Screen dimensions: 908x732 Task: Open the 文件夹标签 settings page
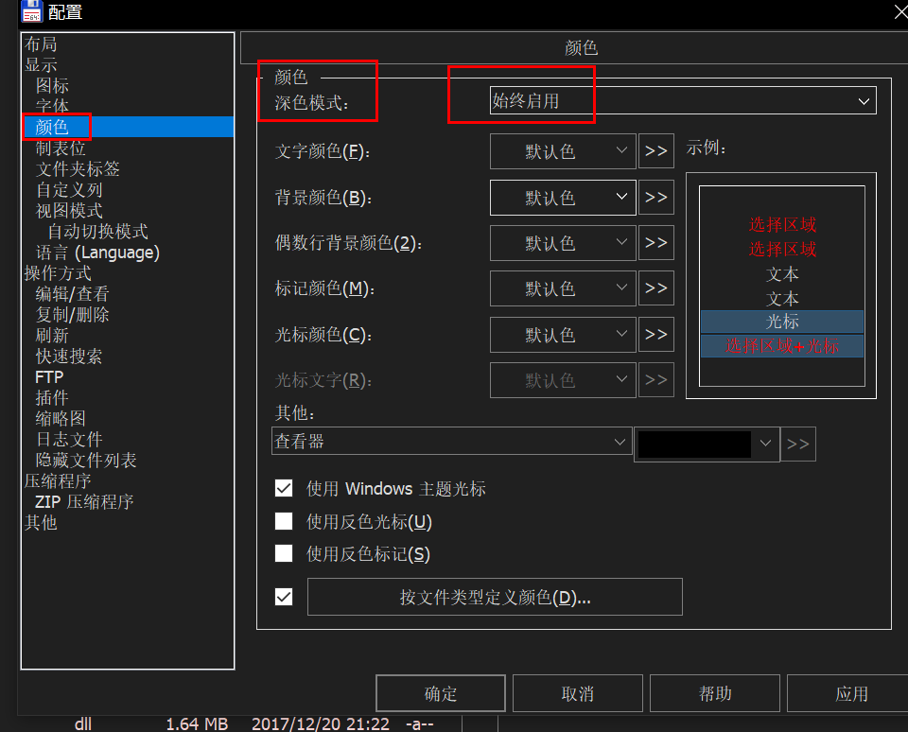click(x=78, y=169)
